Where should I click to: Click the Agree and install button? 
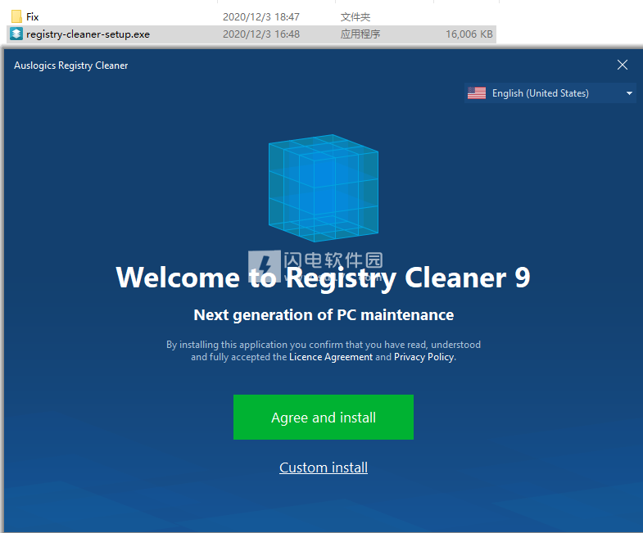click(x=324, y=417)
